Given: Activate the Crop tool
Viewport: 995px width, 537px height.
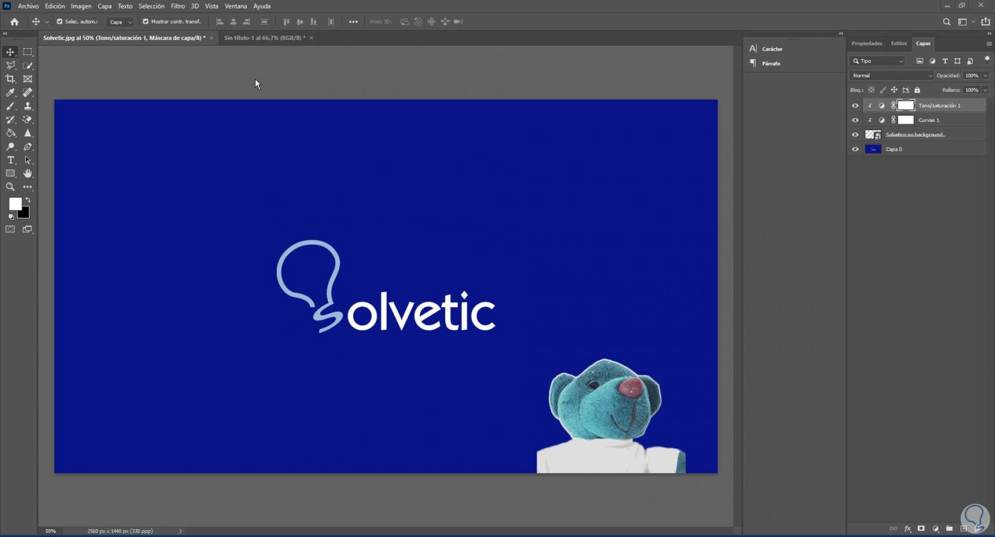Looking at the screenshot, I should click(x=10, y=79).
